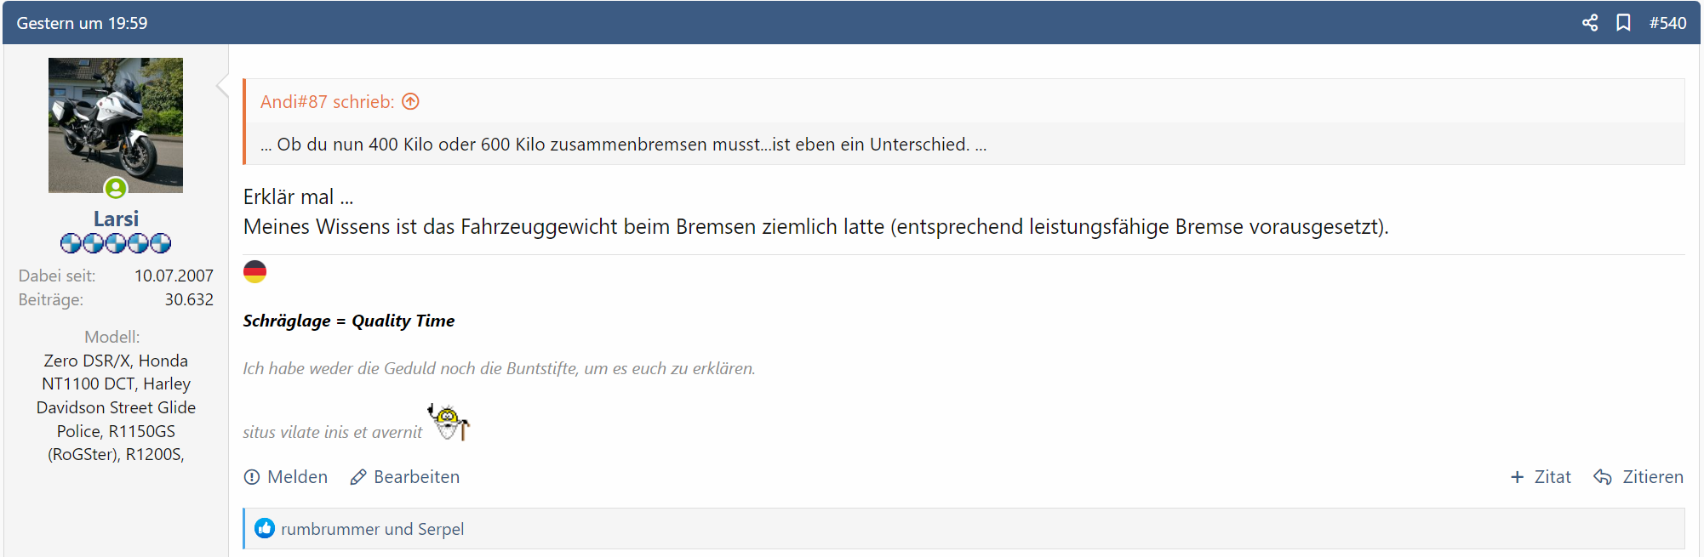Report post using Melden
This screenshot has height=557, width=1704.
(x=286, y=477)
